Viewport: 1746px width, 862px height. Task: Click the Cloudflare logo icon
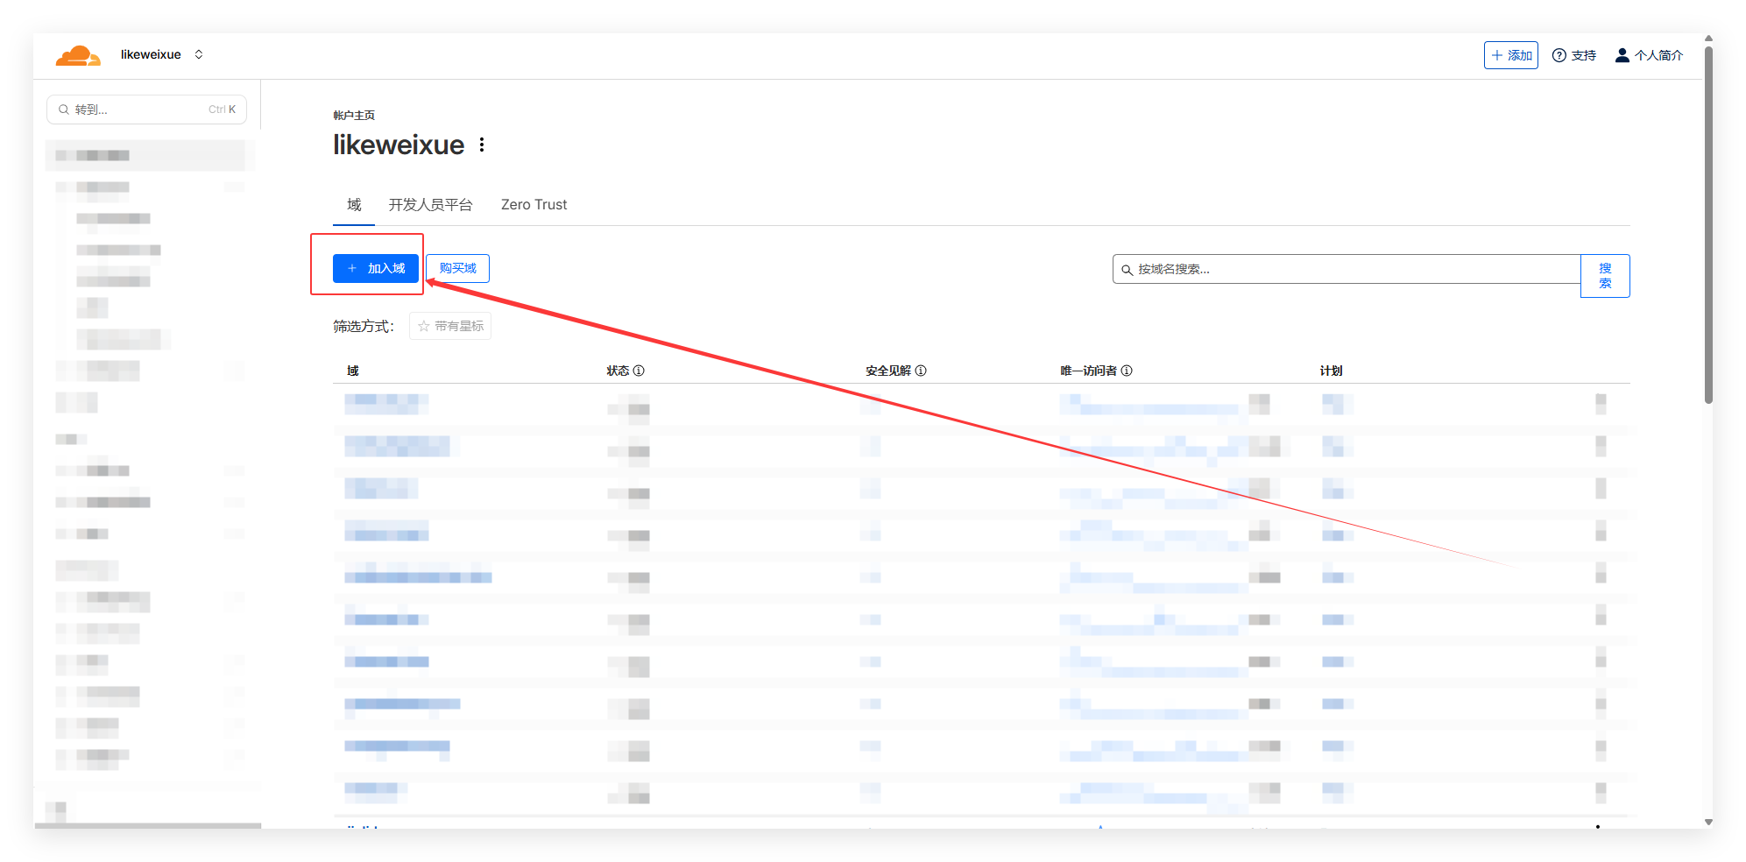(78, 55)
